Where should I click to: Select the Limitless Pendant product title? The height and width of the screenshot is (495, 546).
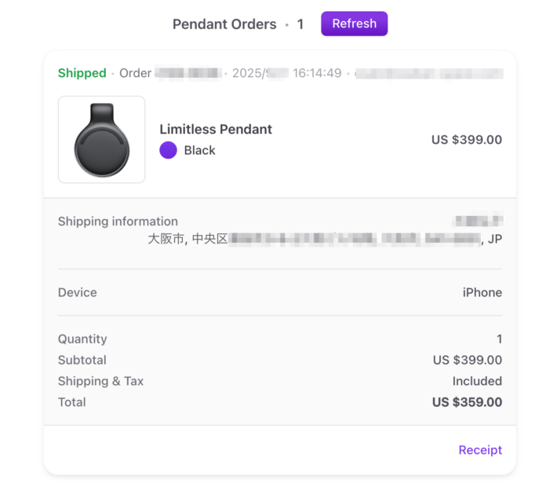(216, 130)
